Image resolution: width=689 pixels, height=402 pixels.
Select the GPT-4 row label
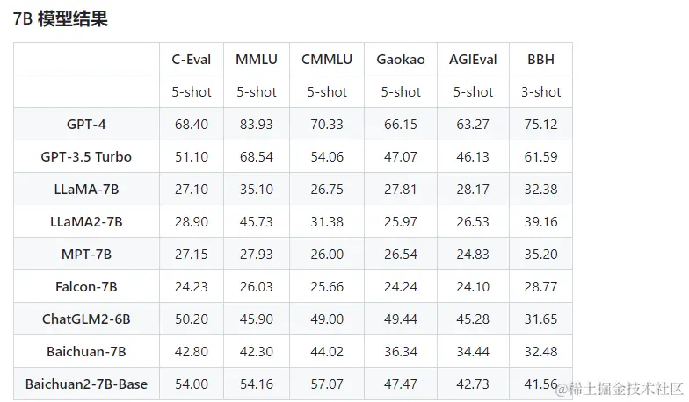[x=86, y=125]
